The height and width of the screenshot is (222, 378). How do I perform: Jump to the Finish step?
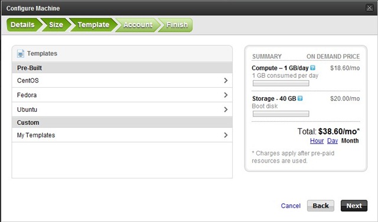177,25
